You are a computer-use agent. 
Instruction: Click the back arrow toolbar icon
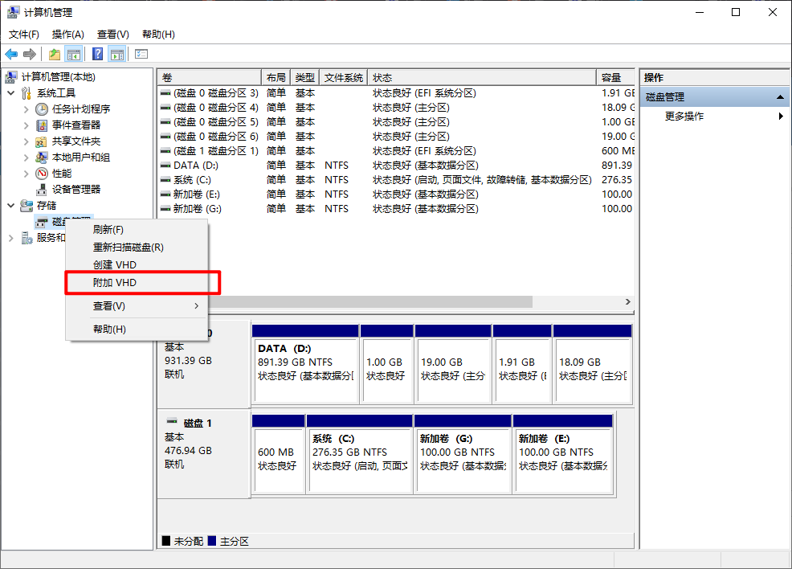point(11,54)
